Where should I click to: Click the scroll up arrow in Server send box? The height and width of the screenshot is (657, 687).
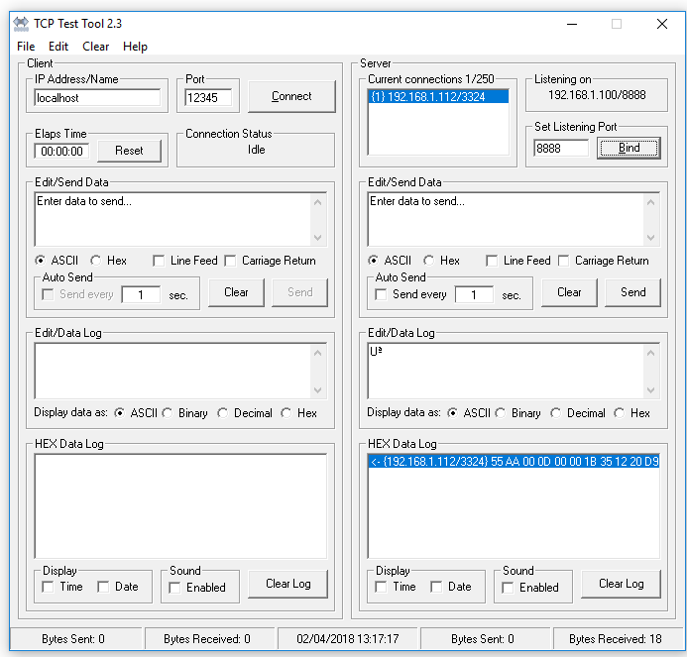pos(650,202)
